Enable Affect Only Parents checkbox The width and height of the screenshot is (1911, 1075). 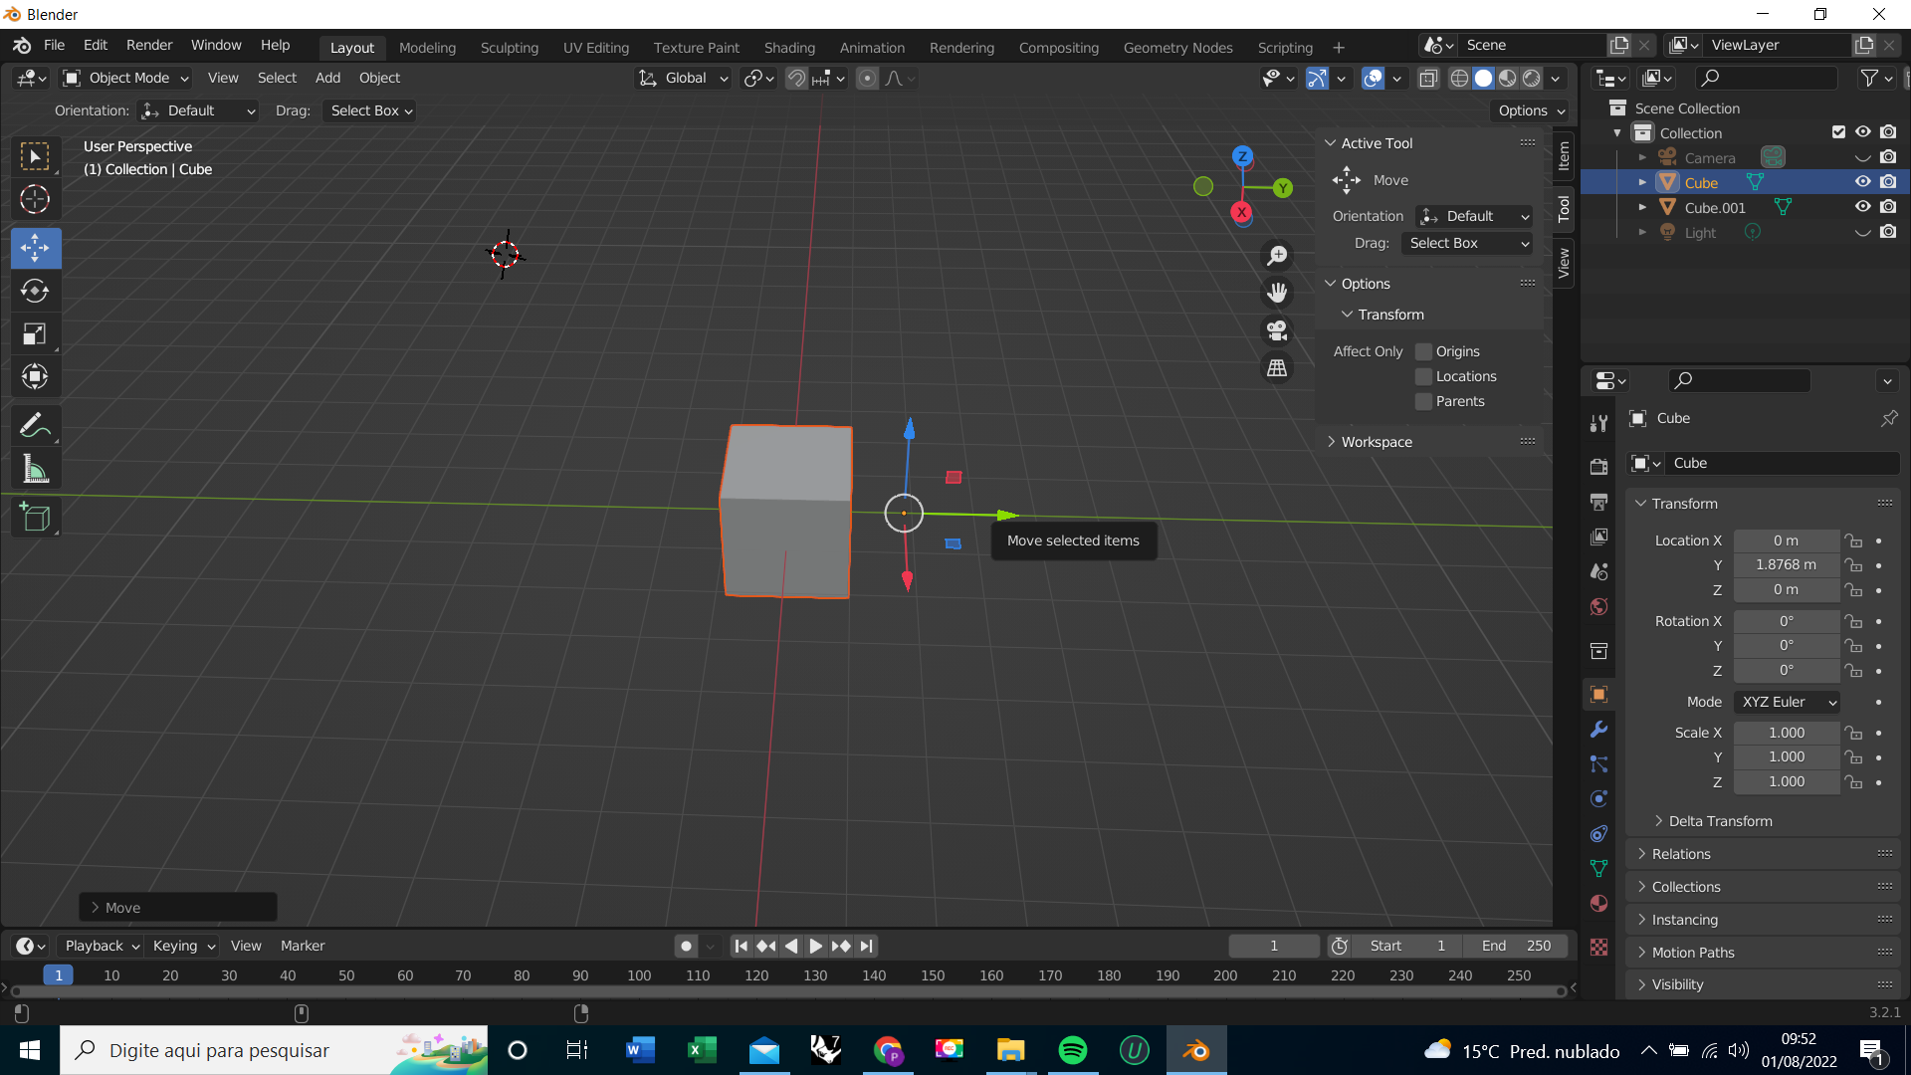point(1423,401)
